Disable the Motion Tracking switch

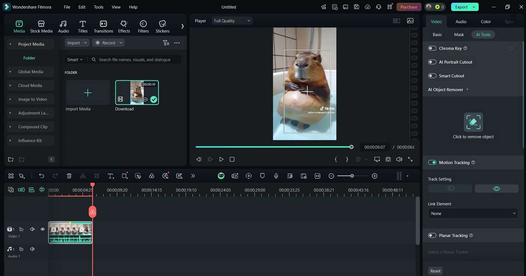click(x=432, y=163)
